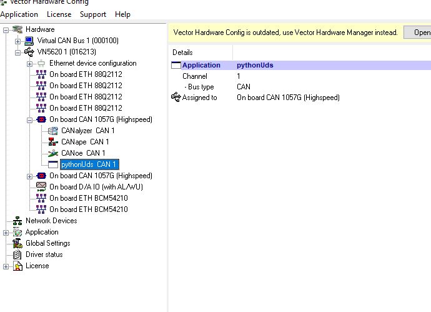The image size is (431, 312).
Task: Click the first ETH 88Q2112 network icon
Action: click(x=41, y=74)
